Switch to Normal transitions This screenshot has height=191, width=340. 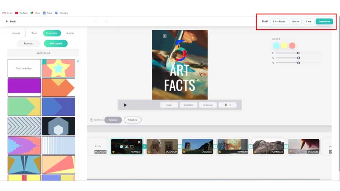[28, 43]
